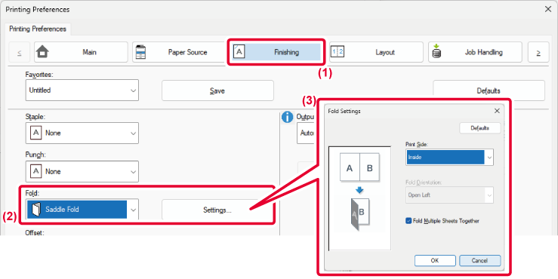Viewport: 558px width, 279px height.
Task: Expand the Favorites Untitled dropdown
Action: coord(82,90)
